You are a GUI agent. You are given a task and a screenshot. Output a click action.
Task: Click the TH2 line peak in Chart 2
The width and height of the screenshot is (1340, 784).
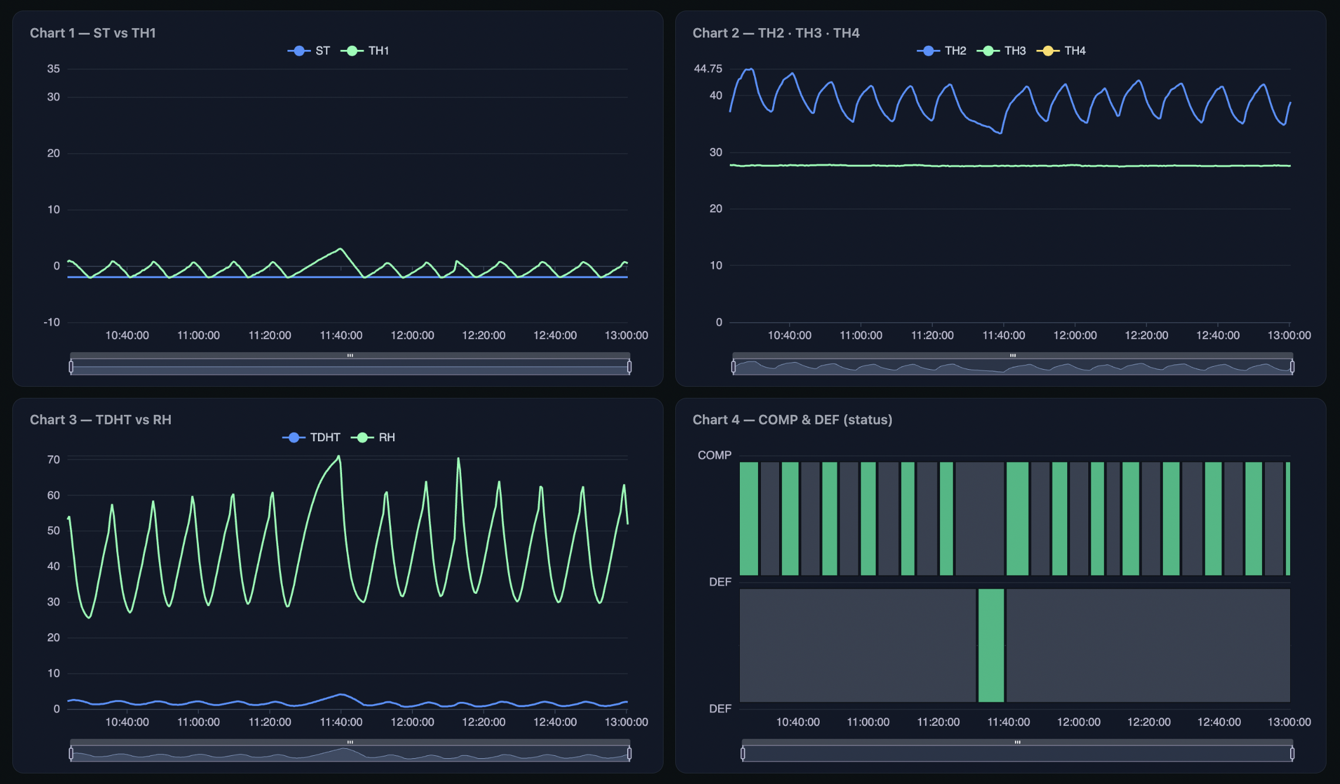coord(750,69)
